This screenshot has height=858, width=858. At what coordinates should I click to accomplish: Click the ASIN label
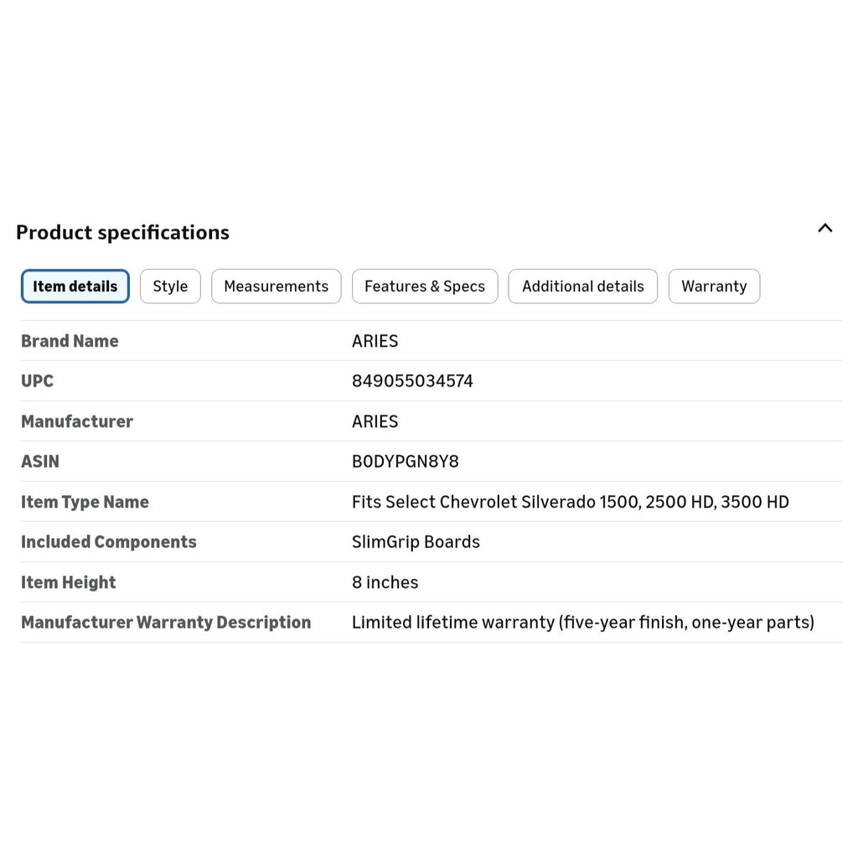click(40, 462)
